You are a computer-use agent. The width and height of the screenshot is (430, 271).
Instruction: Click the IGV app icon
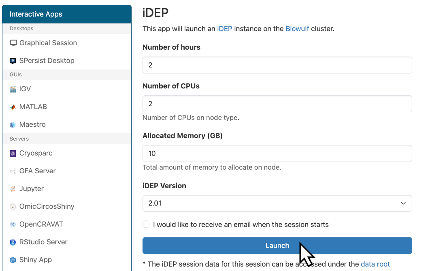13,89
